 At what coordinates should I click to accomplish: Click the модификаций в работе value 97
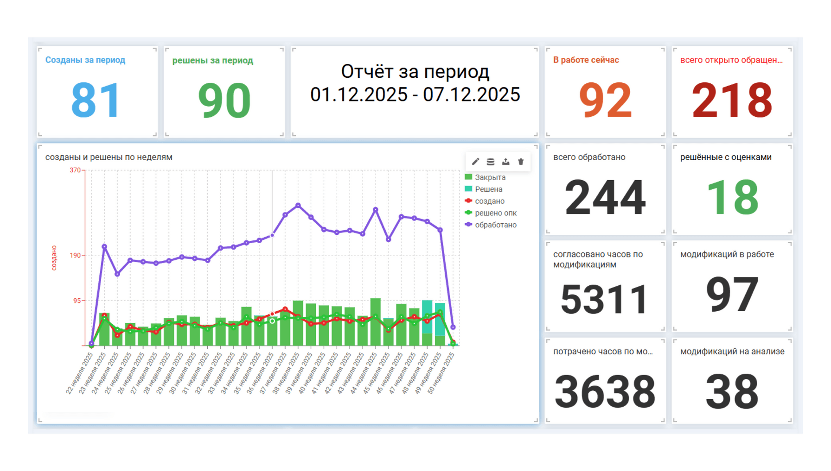point(732,295)
